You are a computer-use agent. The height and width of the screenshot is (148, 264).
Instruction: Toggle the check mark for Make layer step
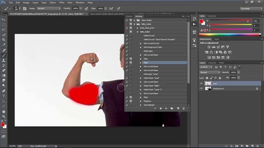point(127,51)
